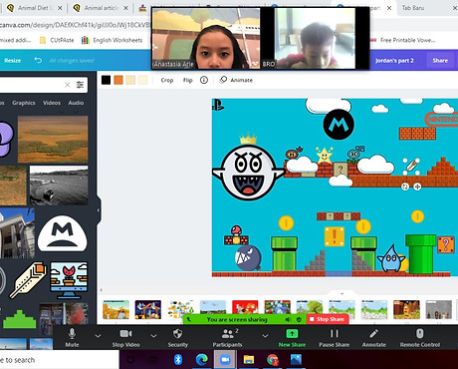Mute the Zoom microphone
The image size is (458, 369).
click(x=72, y=337)
